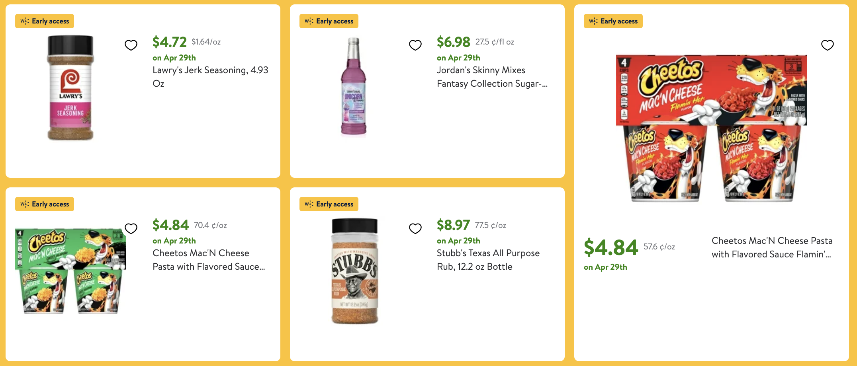Add Flamin' Hot Cheetos Mac to favorites
This screenshot has width=857, height=366.
point(828,45)
